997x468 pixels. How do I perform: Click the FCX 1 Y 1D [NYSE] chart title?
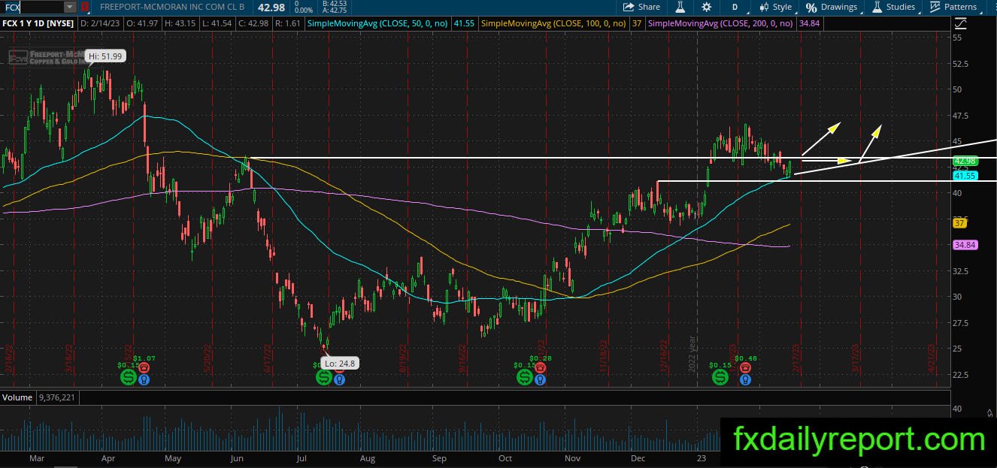(x=38, y=24)
